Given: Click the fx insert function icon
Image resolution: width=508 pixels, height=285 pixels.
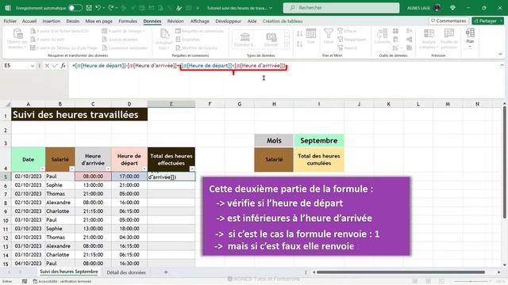Looking at the screenshot, I should 63,66.
